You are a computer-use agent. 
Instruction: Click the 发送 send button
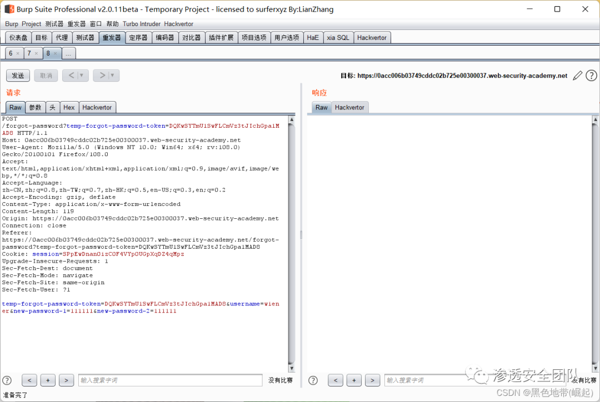(x=18, y=76)
